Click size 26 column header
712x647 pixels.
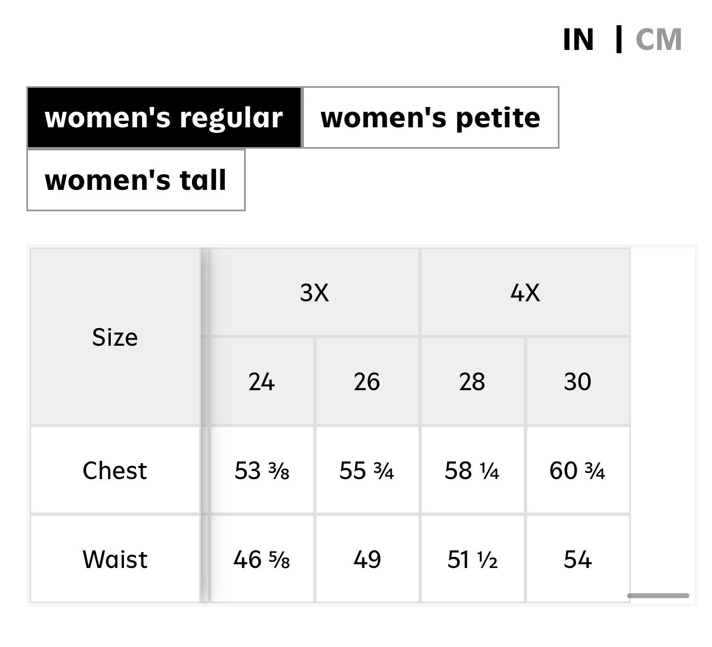tap(367, 381)
